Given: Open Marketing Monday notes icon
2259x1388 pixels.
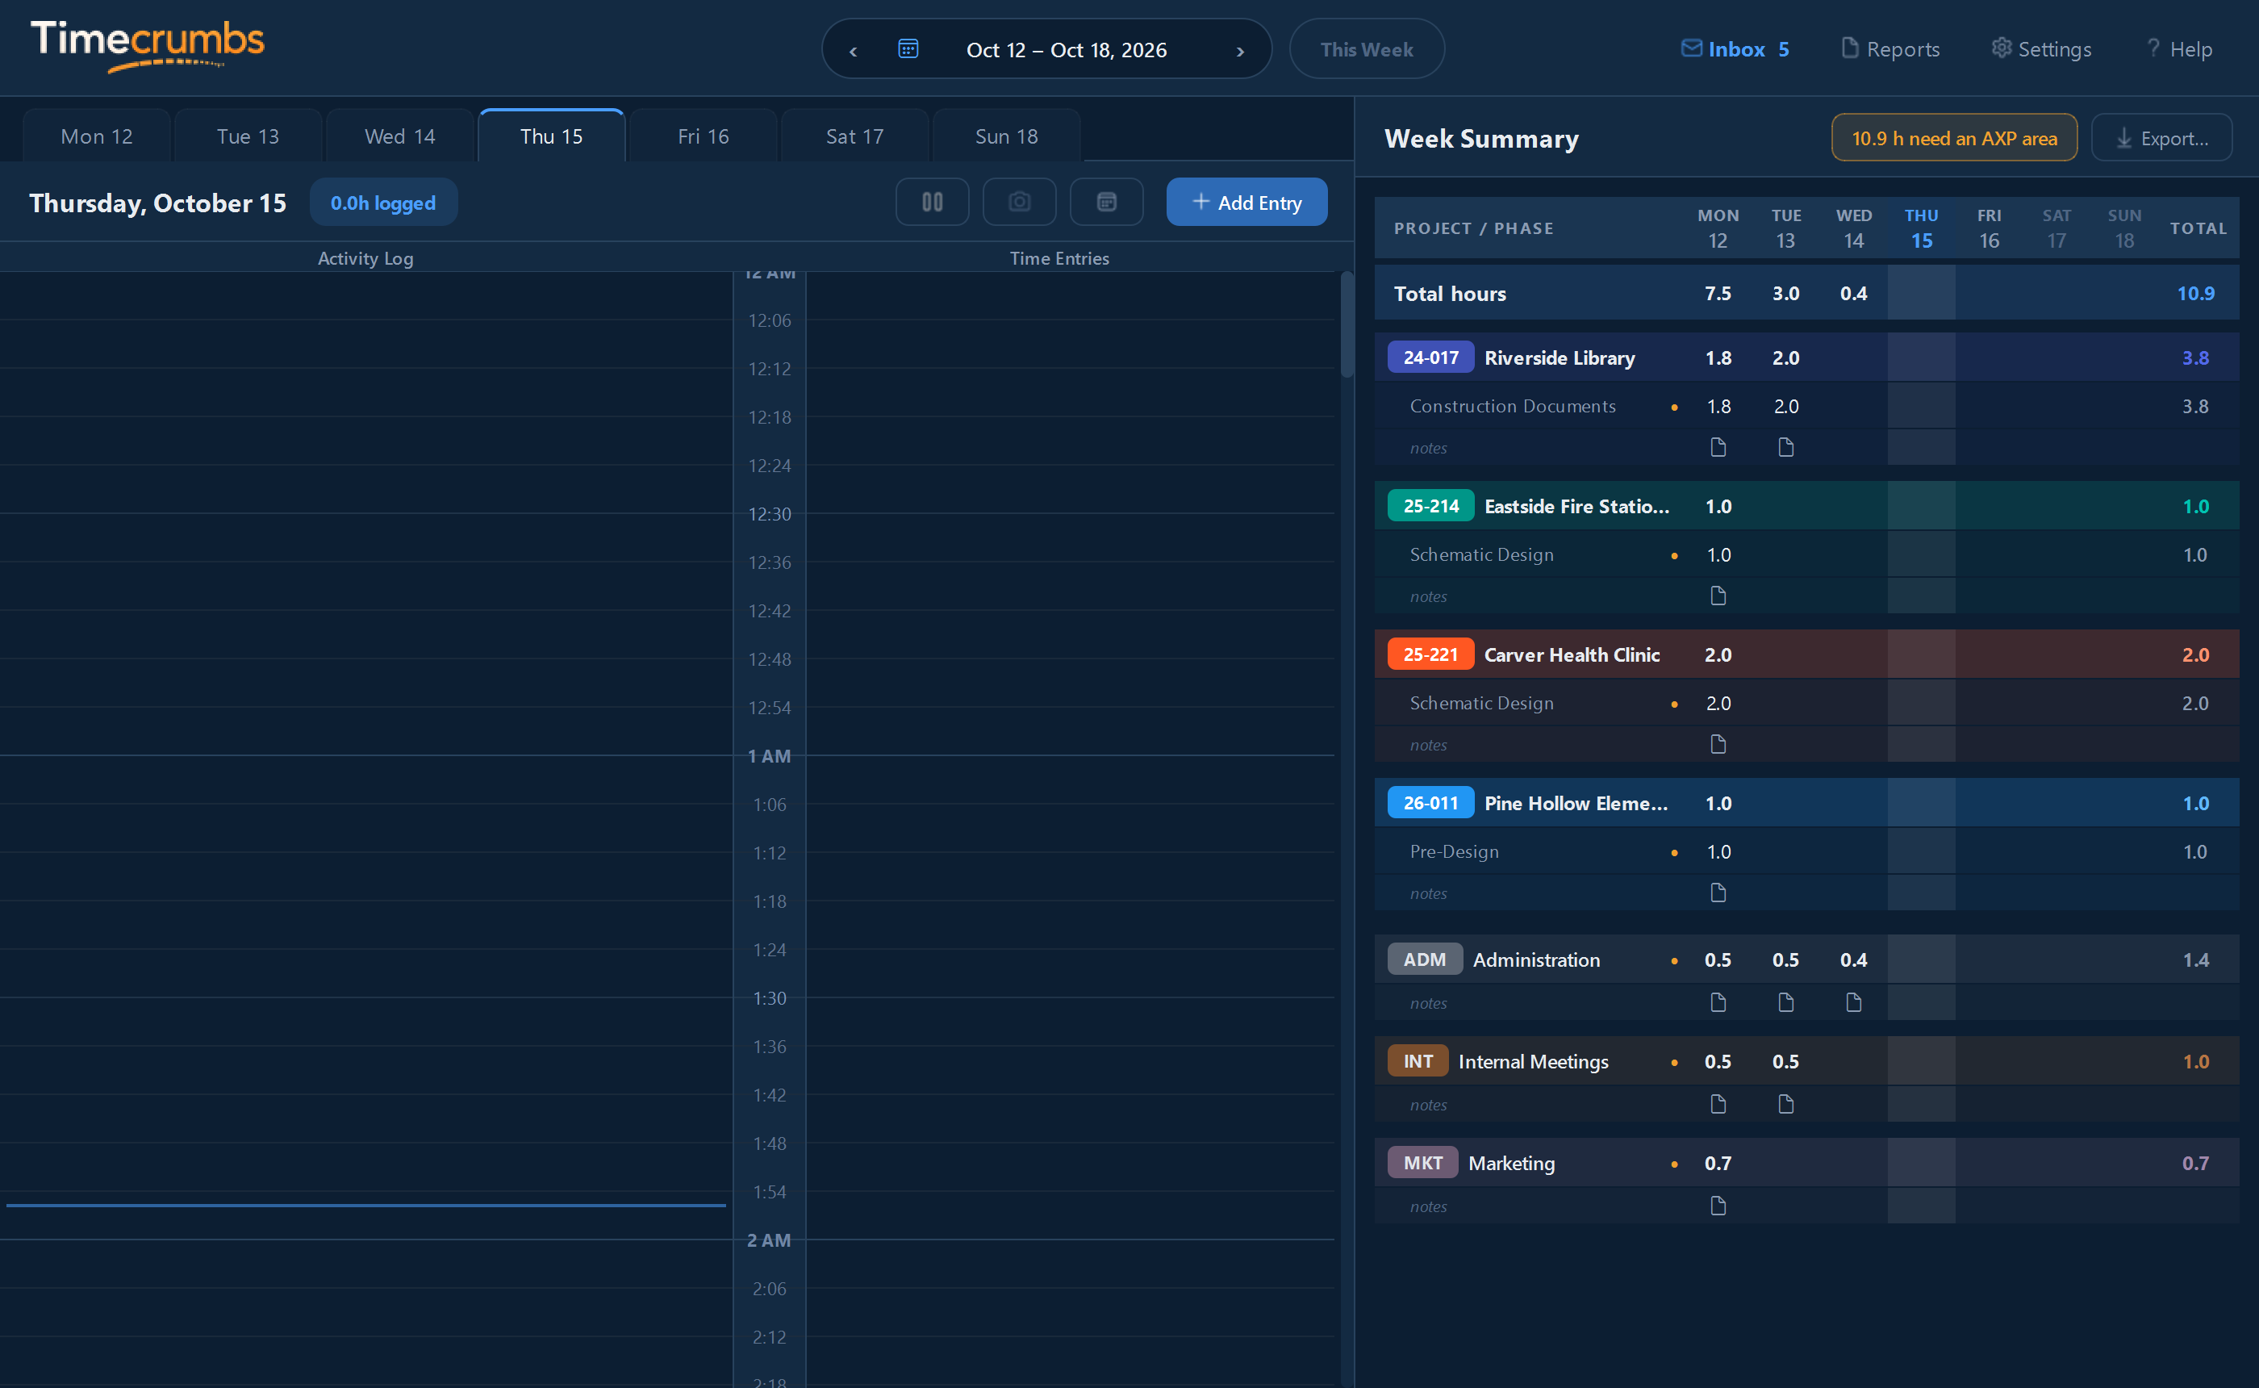Looking at the screenshot, I should tap(1718, 1206).
